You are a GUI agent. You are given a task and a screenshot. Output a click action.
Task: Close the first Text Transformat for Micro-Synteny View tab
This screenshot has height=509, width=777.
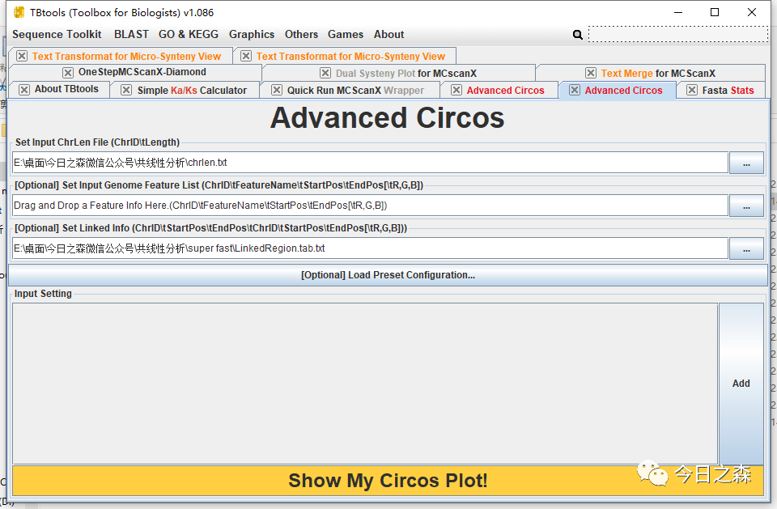click(x=22, y=56)
